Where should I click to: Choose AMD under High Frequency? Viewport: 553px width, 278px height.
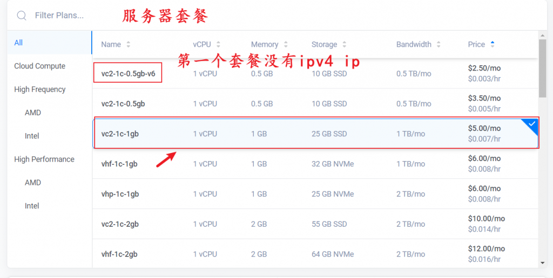[x=33, y=113]
